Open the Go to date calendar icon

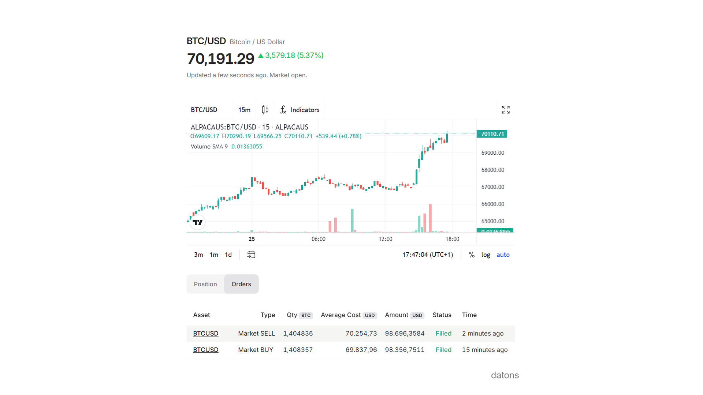pos(251,255)
